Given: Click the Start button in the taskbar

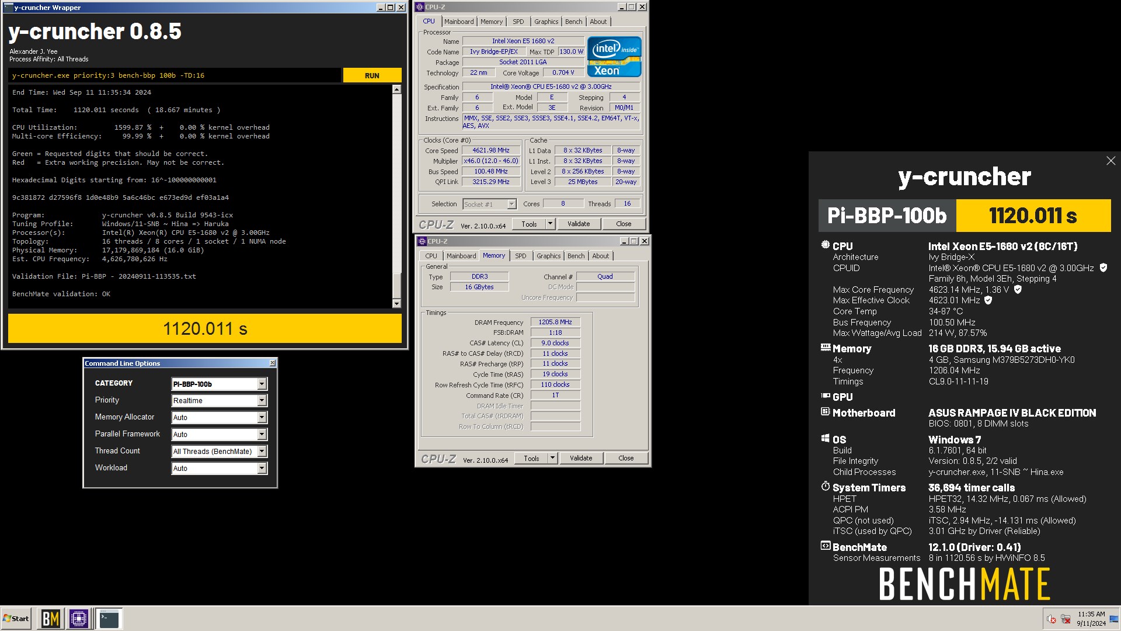Looking at the screenshot, I should coord(16,618).
